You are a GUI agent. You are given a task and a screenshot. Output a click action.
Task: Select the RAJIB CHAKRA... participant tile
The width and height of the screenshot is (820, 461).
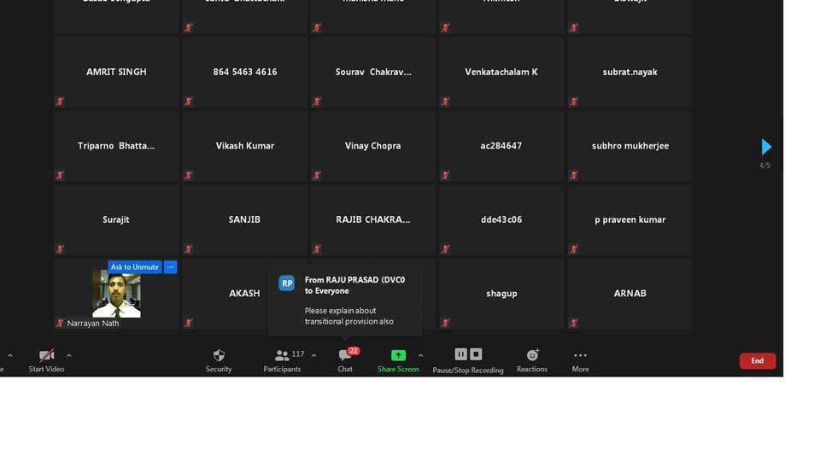coord(373,219)
